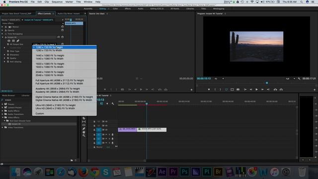Click Program monitor Play button
Image resolution: width=318 pixels, height=179 pixels.
click(x=256, y=89)
